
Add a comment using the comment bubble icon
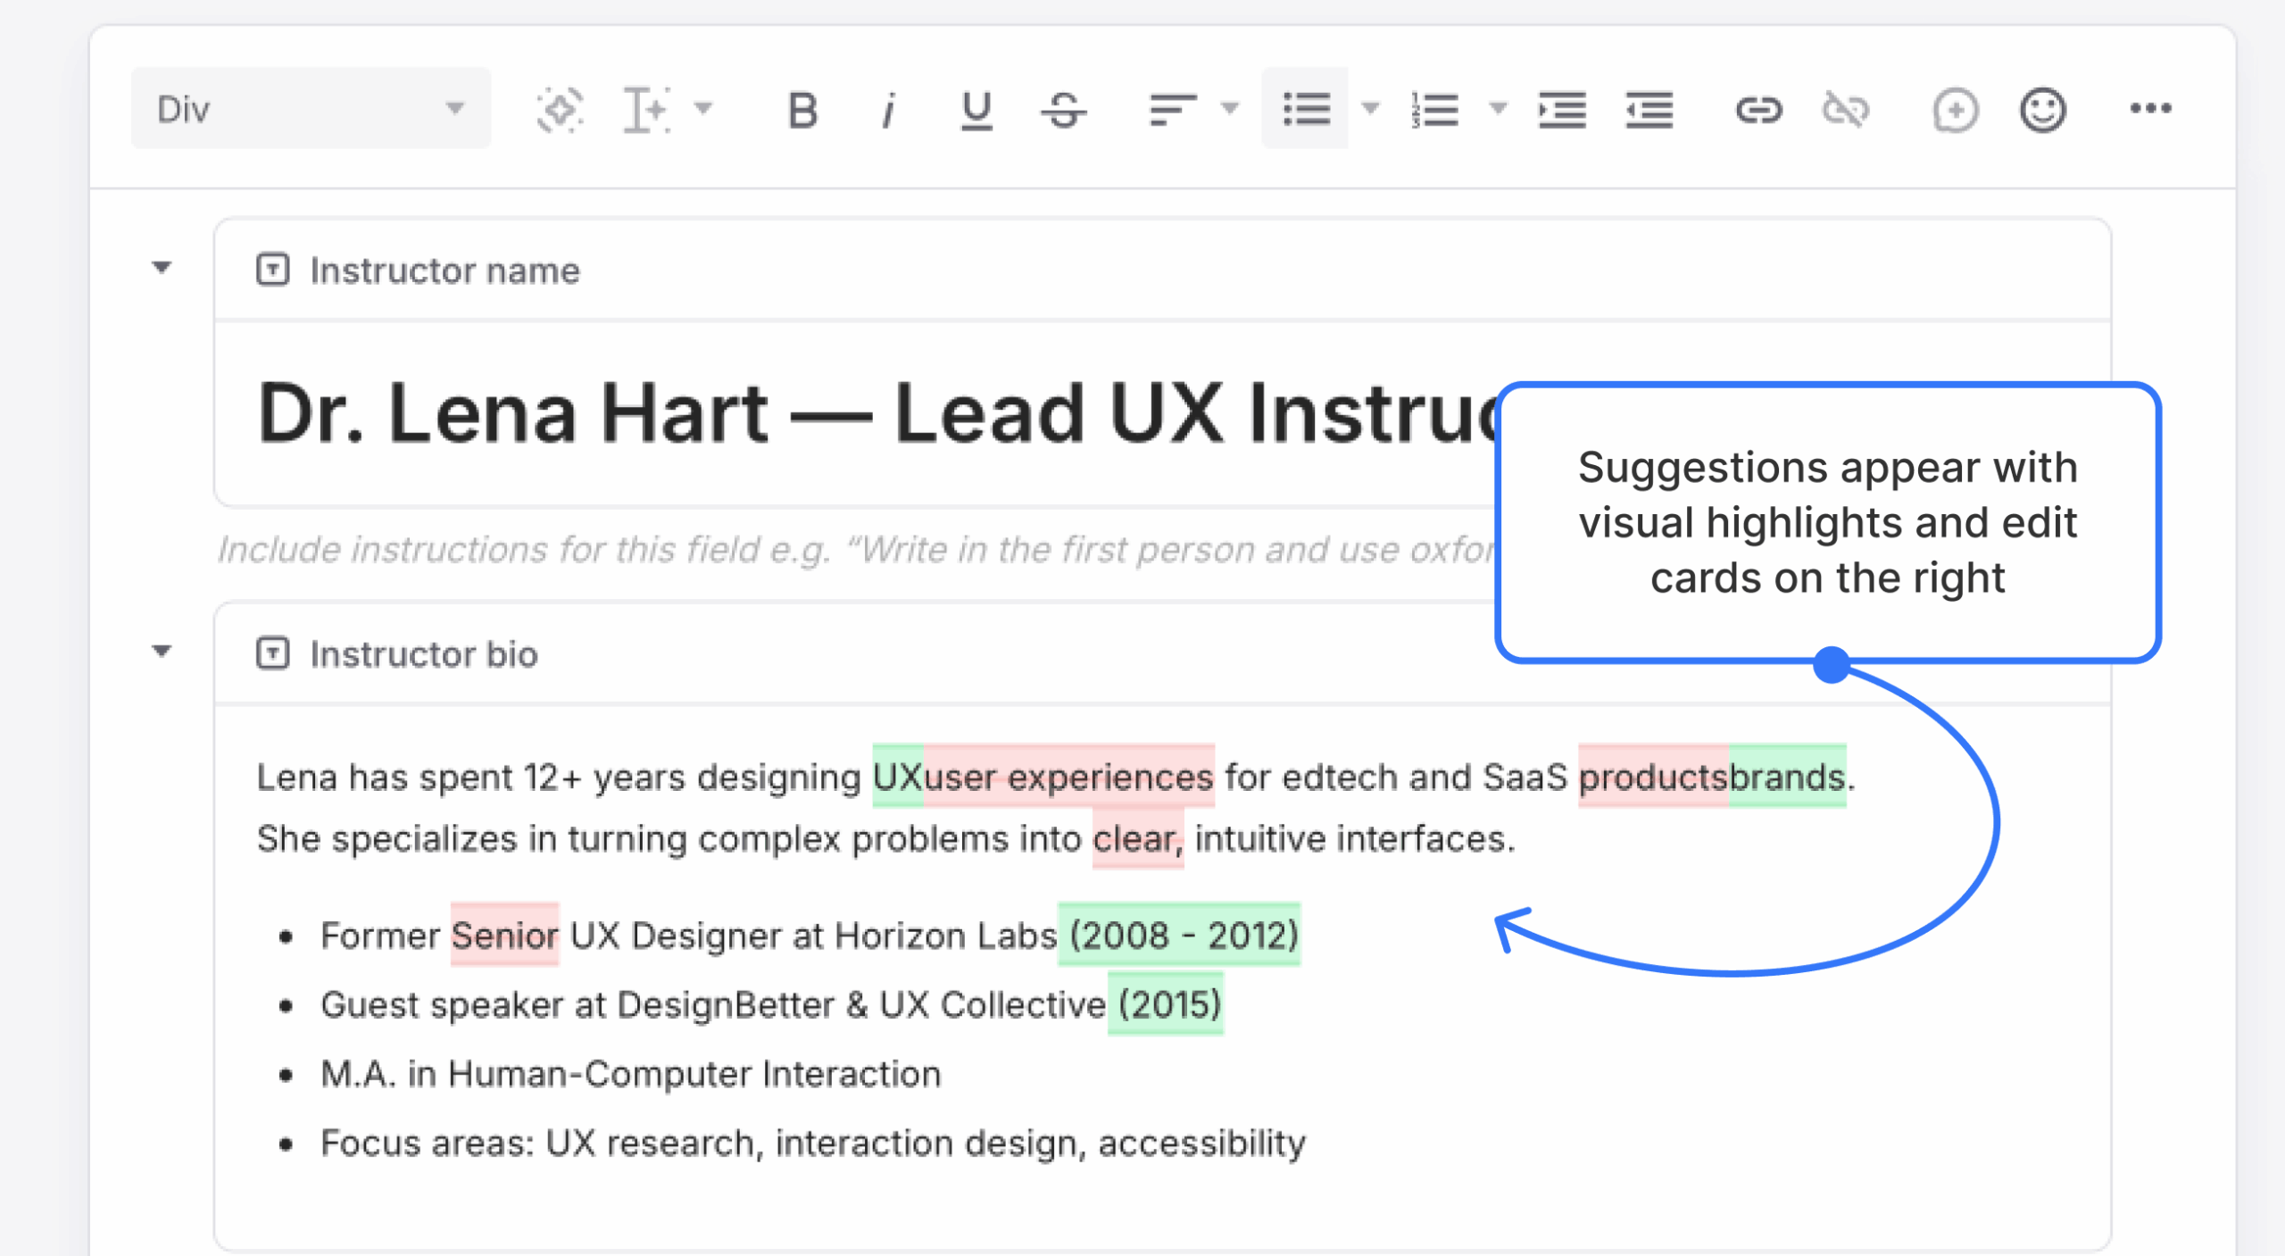[1955, 109]
